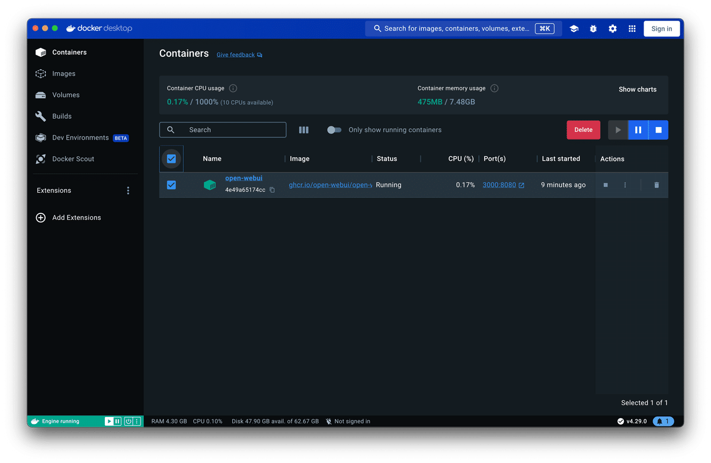This screenshot has width=711, height=463.
Task: Click the Port(s) column header
Action: tap(495, 158)
